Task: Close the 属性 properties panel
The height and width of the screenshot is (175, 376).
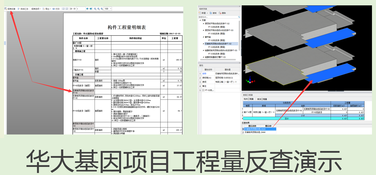Action: pos(239,63)
